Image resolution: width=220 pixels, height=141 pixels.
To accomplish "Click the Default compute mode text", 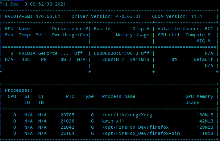I will coord(203,59).
